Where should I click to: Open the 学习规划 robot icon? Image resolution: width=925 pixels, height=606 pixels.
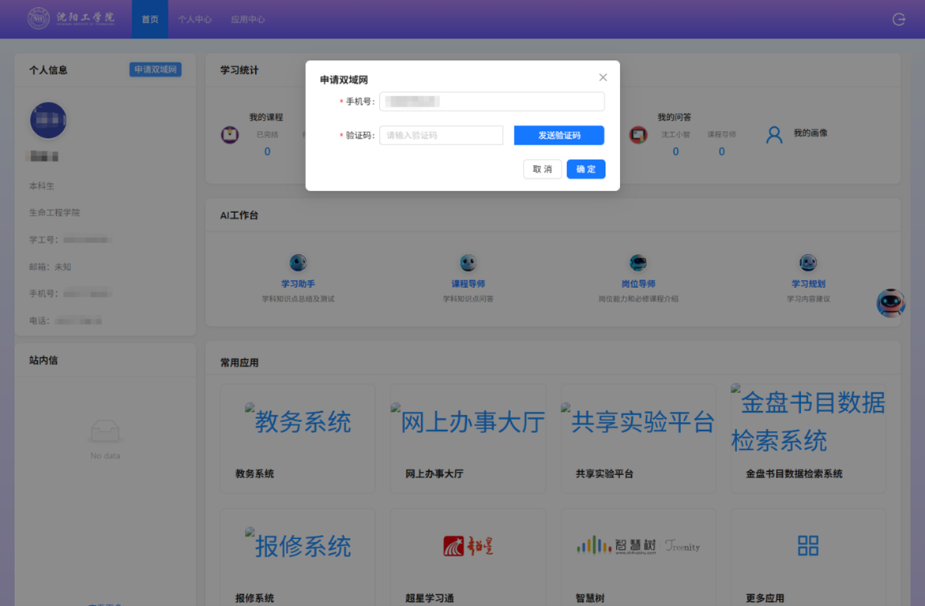807,263
